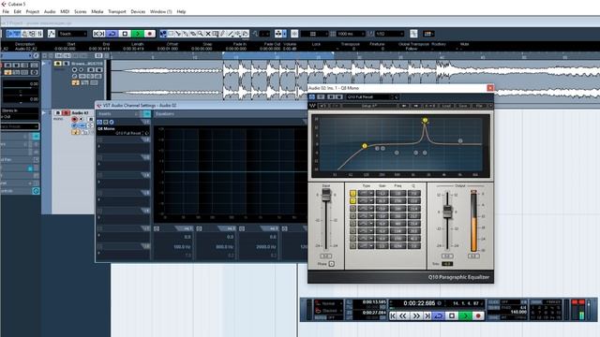Click Q10 band 1 Freq value field

click(397, 194)
